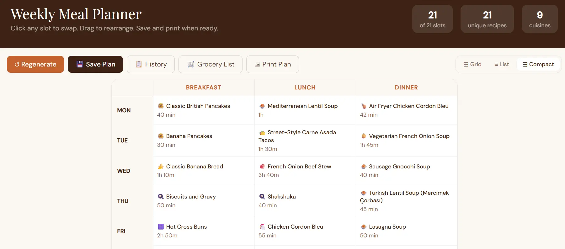This screenshot has width=565, height=249.
Task: Open the History panel
Action: [x=151, y=64]
